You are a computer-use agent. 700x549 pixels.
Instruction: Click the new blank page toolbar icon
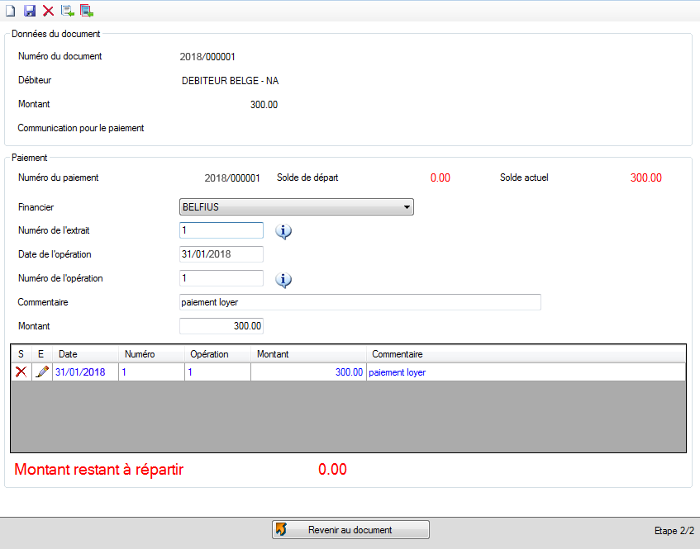point(10,11)
